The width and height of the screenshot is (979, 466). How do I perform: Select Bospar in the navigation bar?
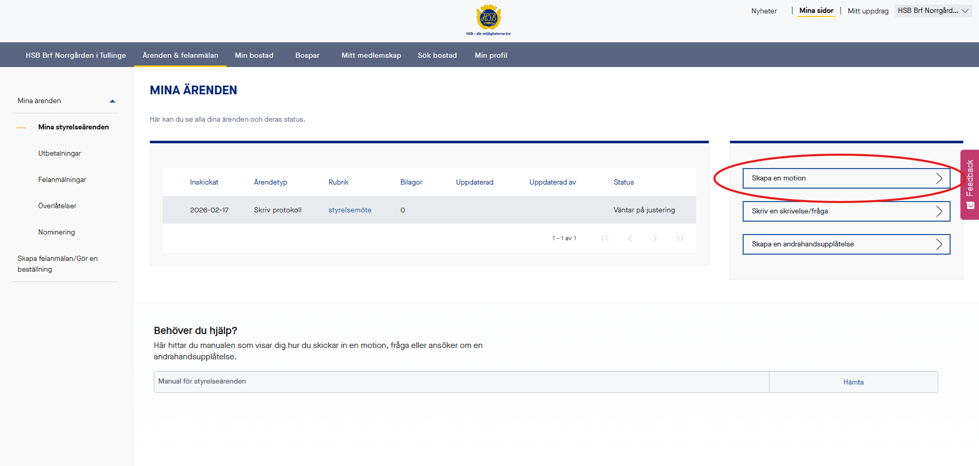307,55
